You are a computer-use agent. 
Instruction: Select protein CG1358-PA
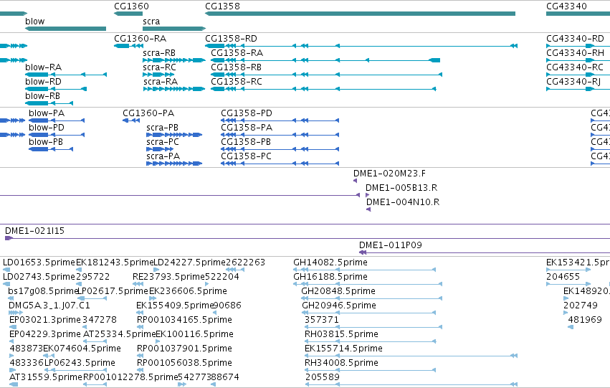pyautogui.click(x=247, y=128)
